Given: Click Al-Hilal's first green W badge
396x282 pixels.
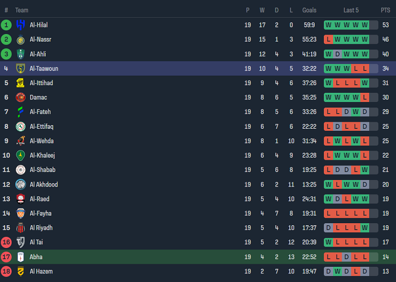Looking at the screenshot, I should click(x=328, y=25).
